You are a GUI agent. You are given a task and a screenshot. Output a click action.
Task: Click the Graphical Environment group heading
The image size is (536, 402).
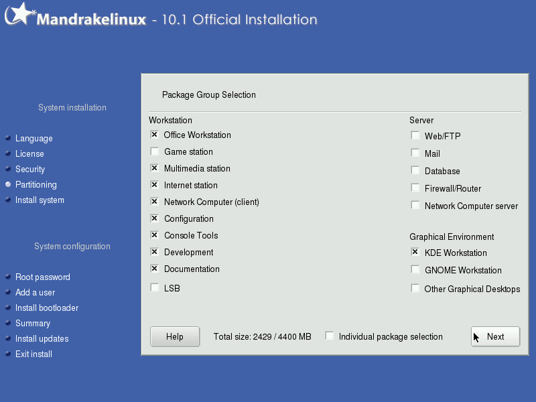point(452,237)
